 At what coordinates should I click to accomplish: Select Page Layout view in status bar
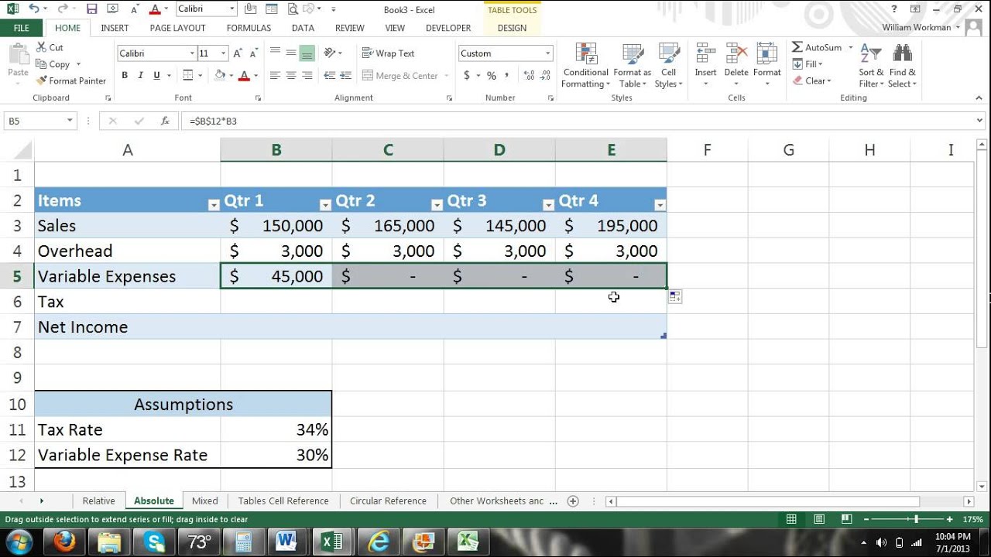click(819, 519)
